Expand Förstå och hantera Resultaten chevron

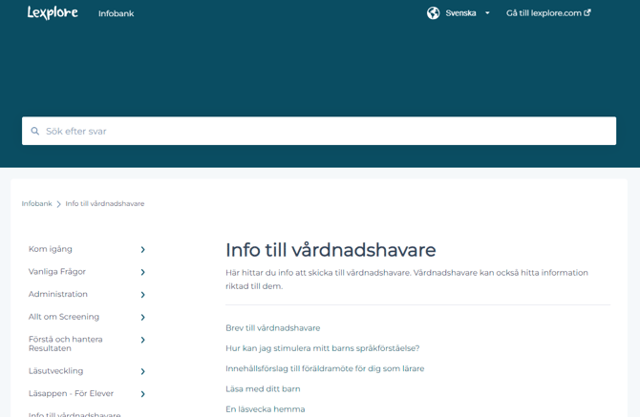pyautogui.click(x=142, y=340)
